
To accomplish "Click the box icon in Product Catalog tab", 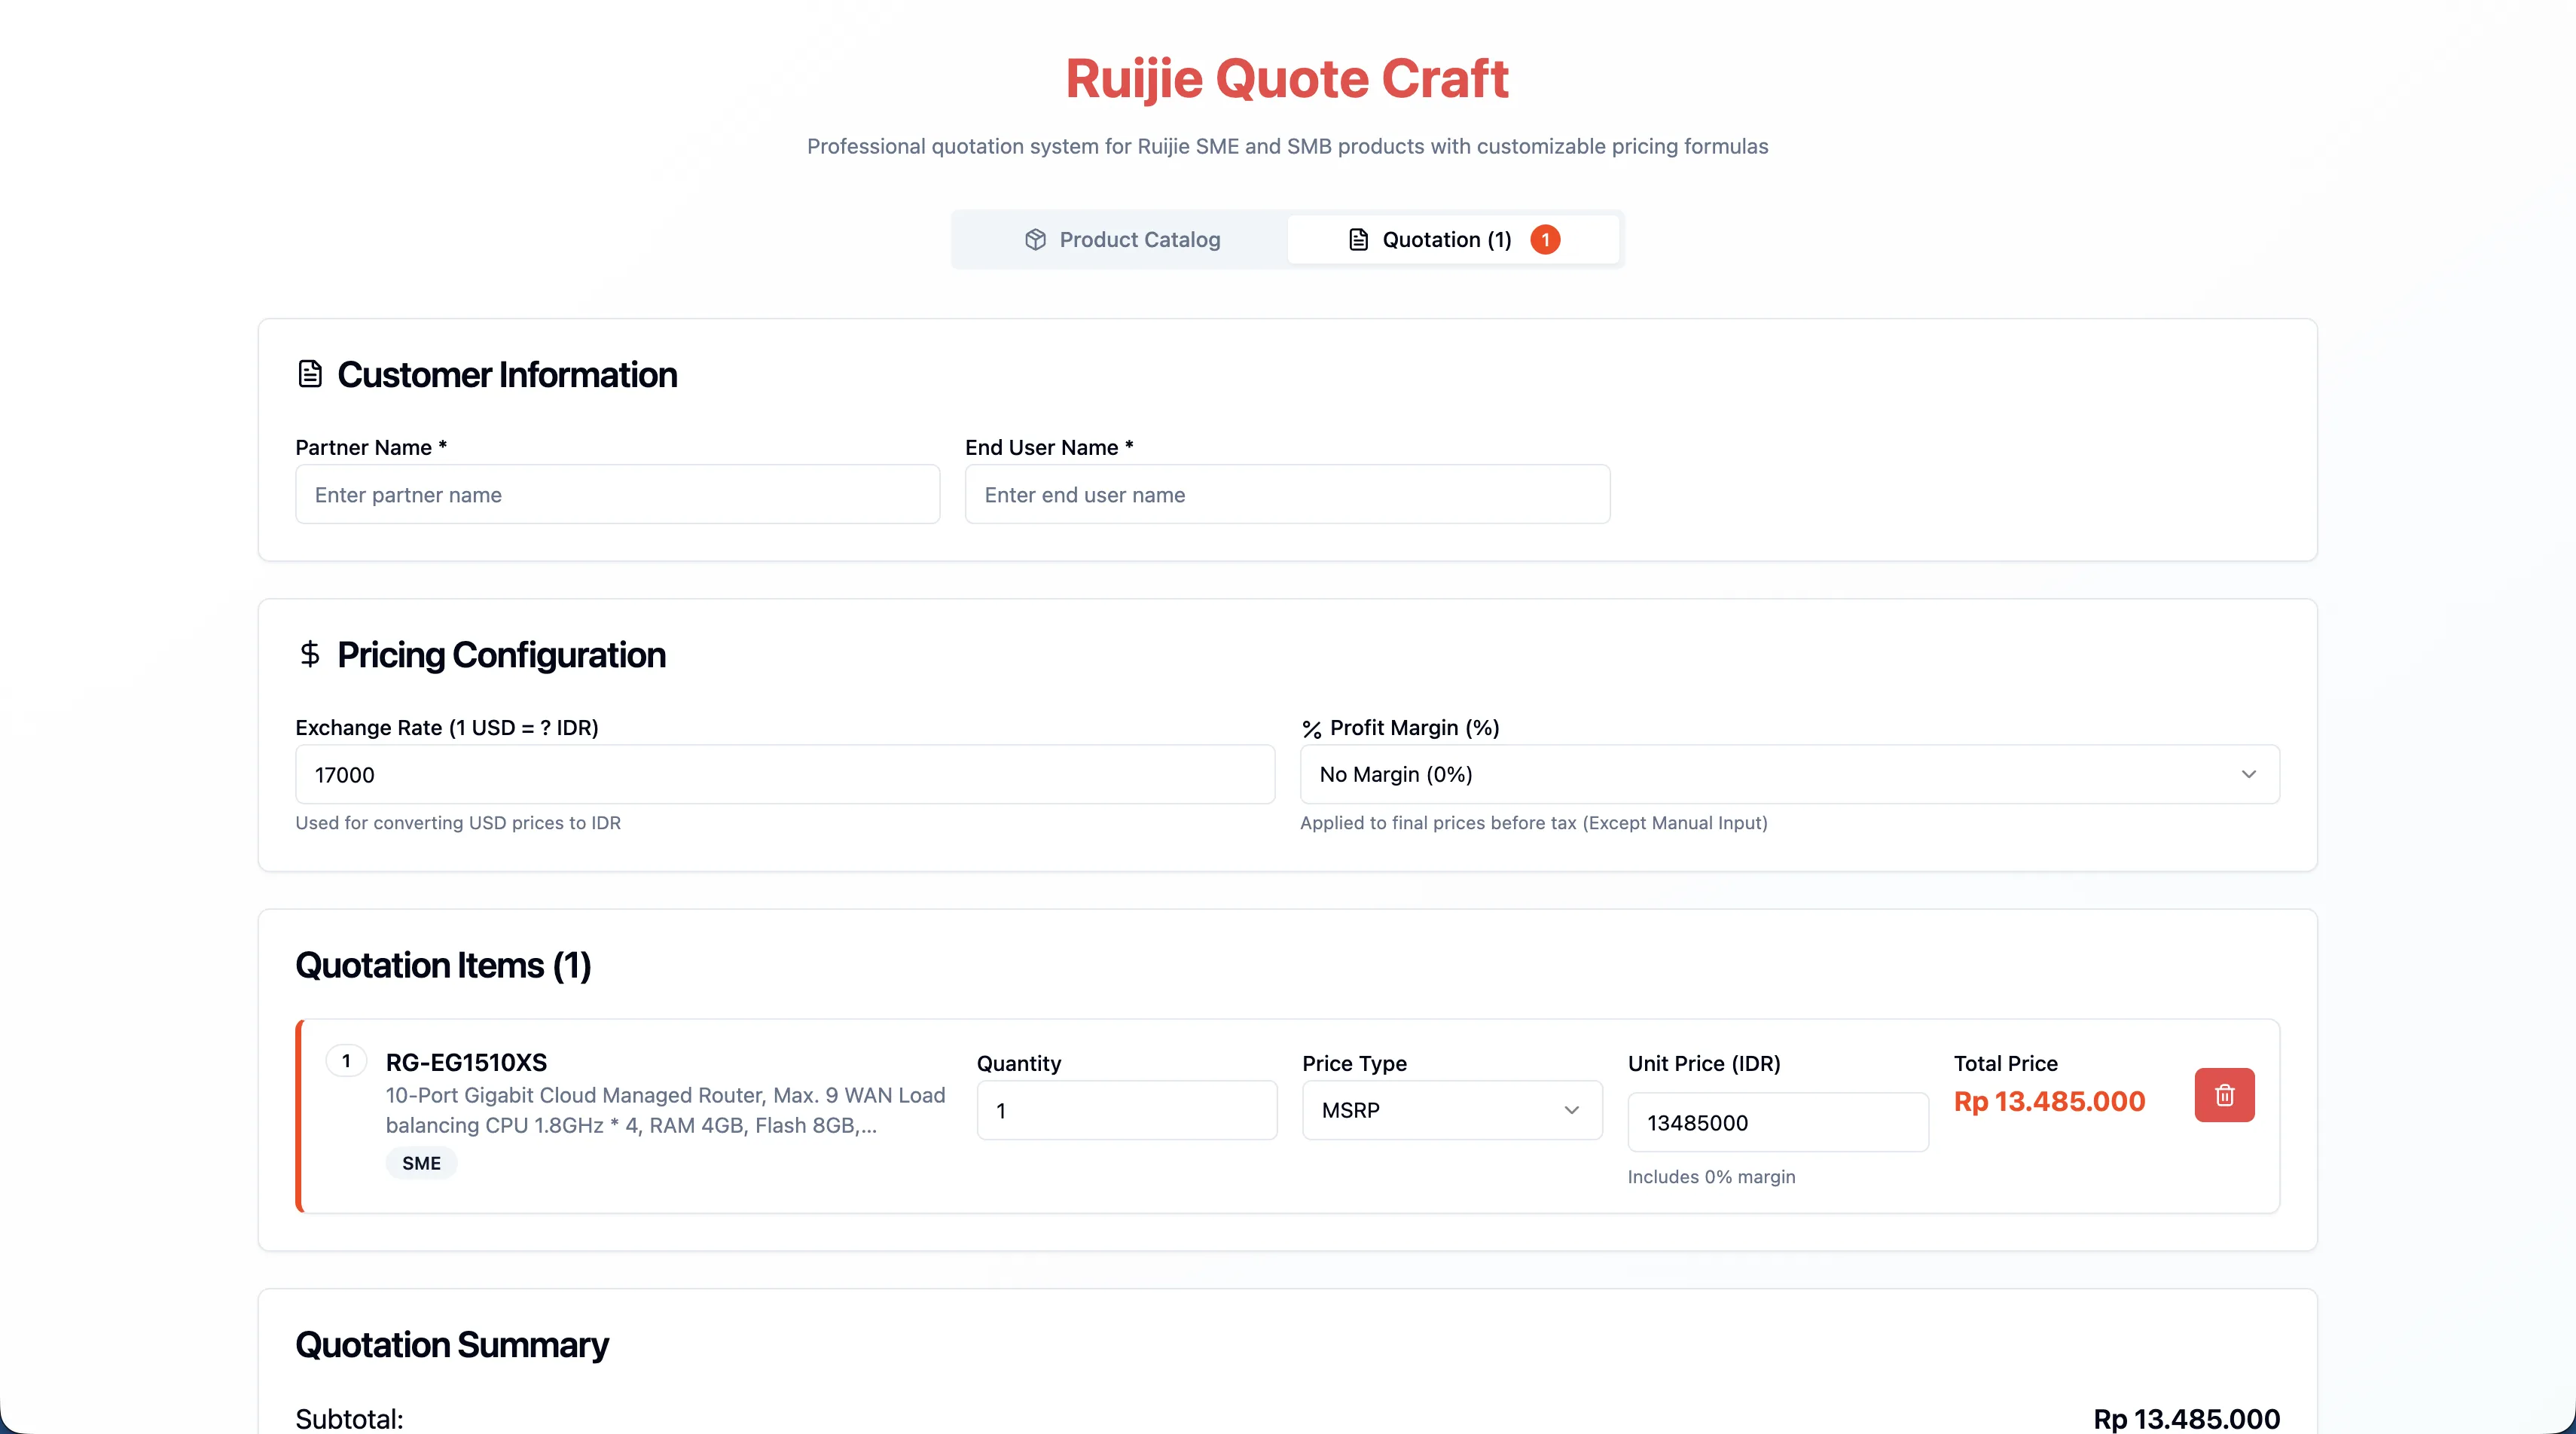I will click(x=1035, y=240).
